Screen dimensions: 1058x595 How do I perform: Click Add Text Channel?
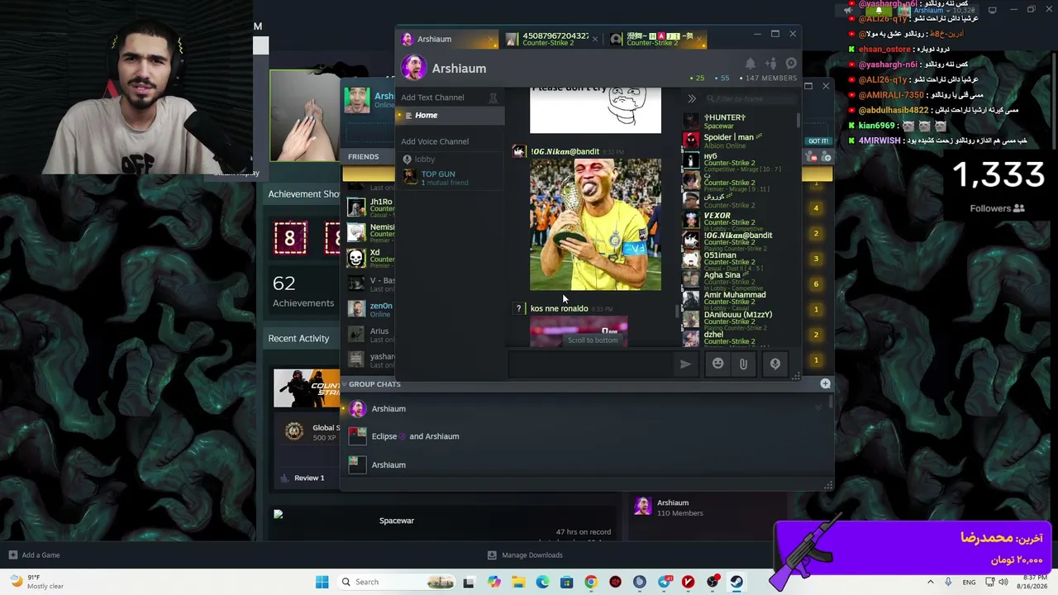click(432, 98)
